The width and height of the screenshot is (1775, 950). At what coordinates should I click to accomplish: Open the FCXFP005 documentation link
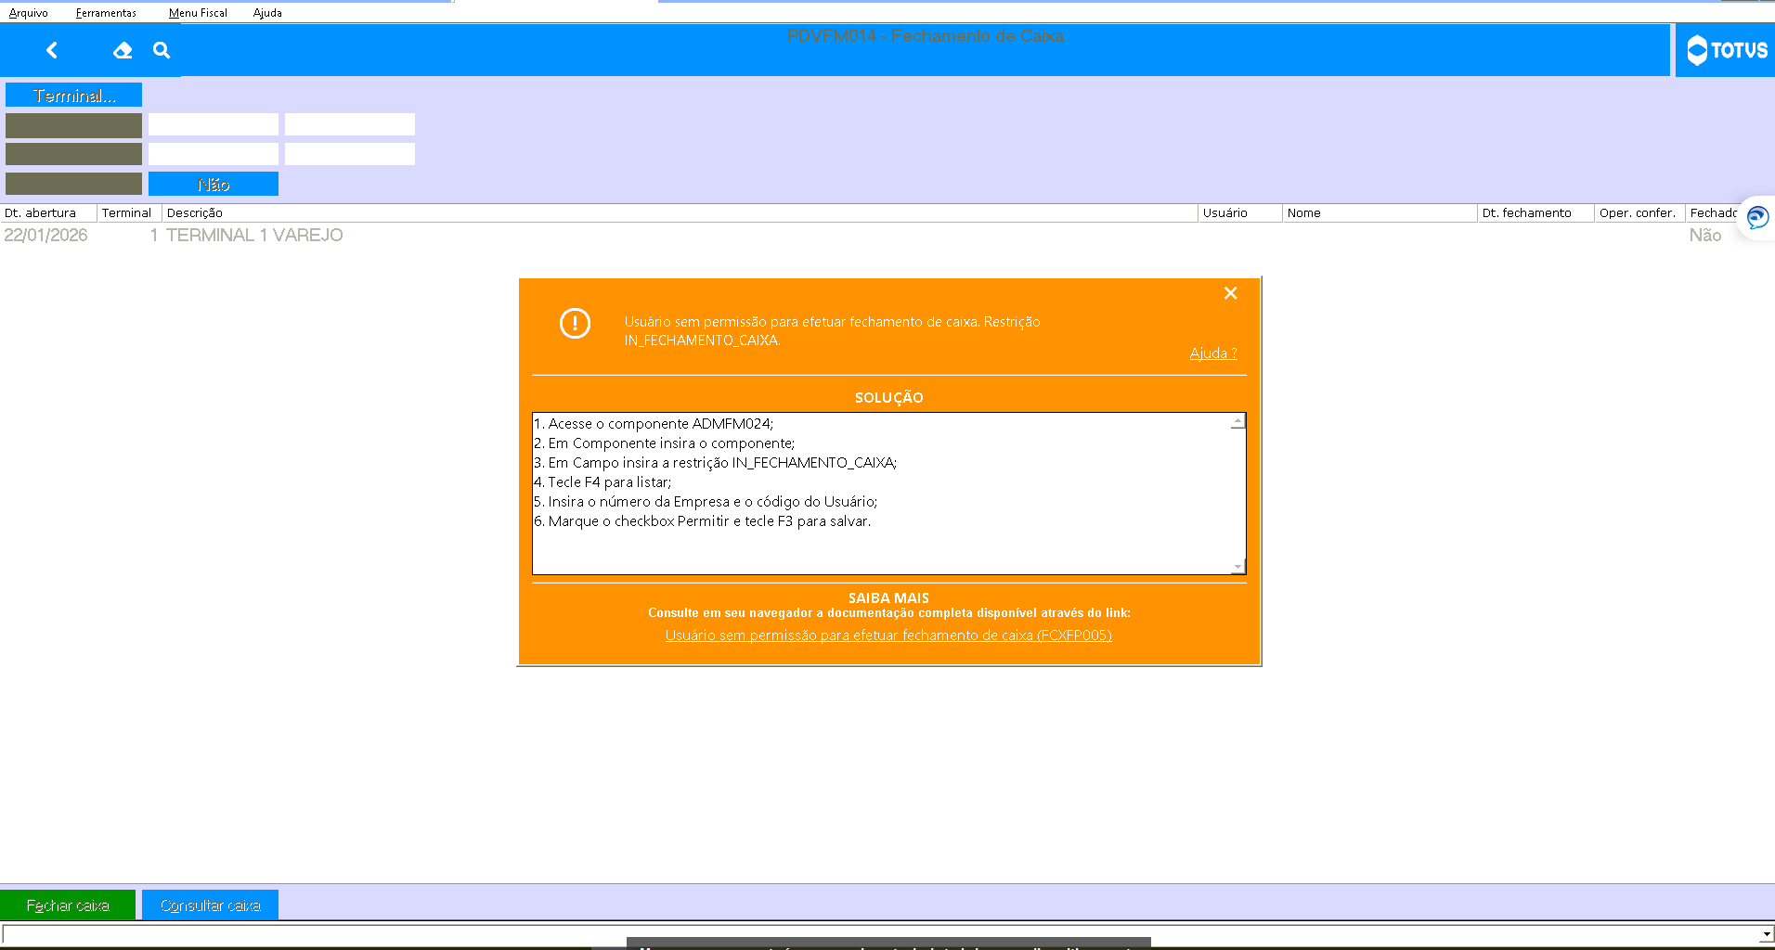pyautogui.click(x=888, y=635)
